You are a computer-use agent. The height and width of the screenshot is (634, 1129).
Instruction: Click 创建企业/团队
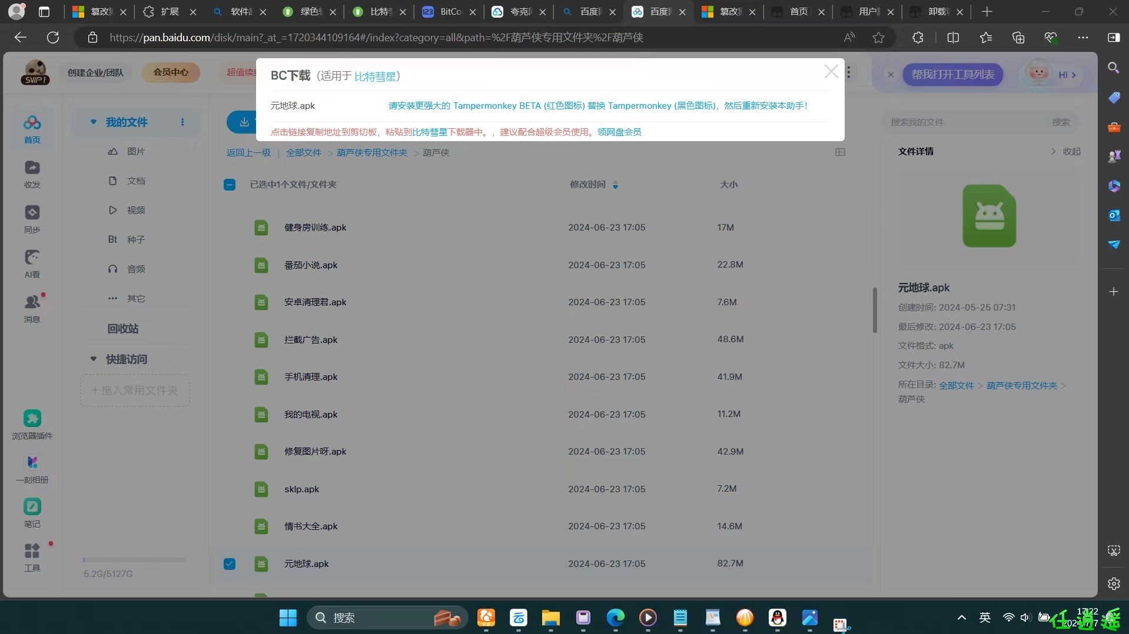pyautogui.click(x=95, y=73)
